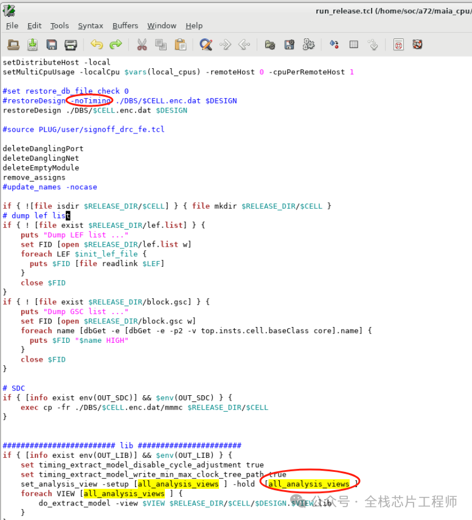This screenshot has width=472, height=520.
Task: Click the Find Next forward arrow icon
Action: click(225, 44)
